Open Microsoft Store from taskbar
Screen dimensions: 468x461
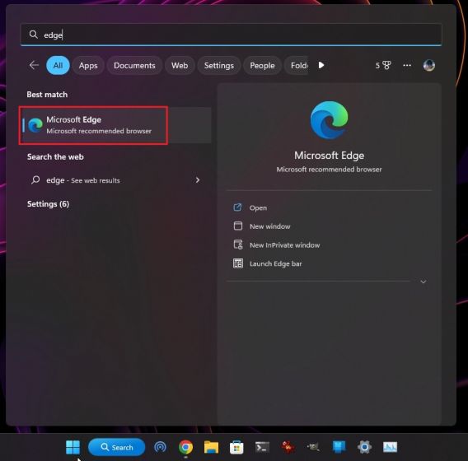(x=236, y=447)
